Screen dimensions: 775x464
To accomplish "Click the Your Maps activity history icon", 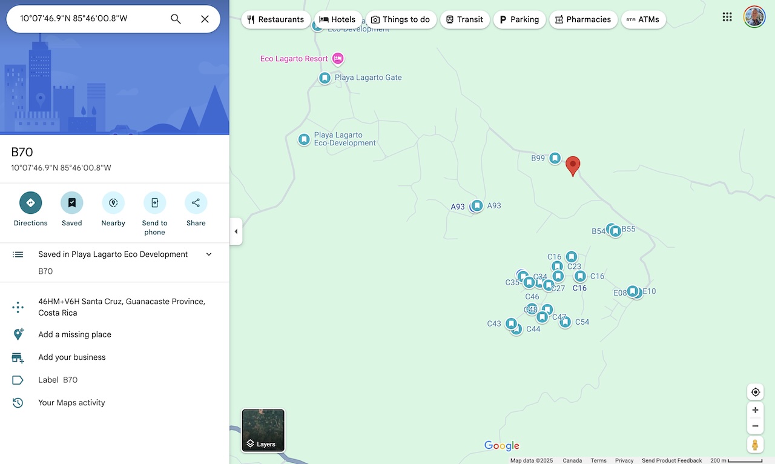I will (18, 402).
